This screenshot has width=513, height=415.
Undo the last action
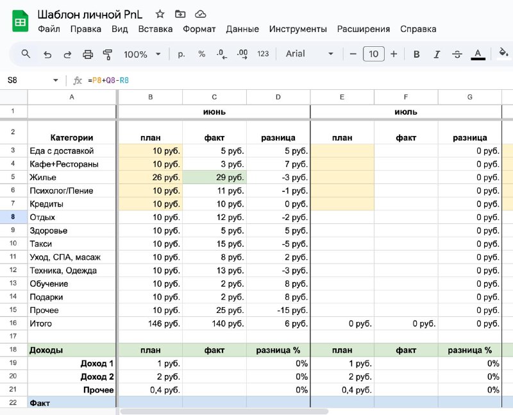tap(47, 55)
